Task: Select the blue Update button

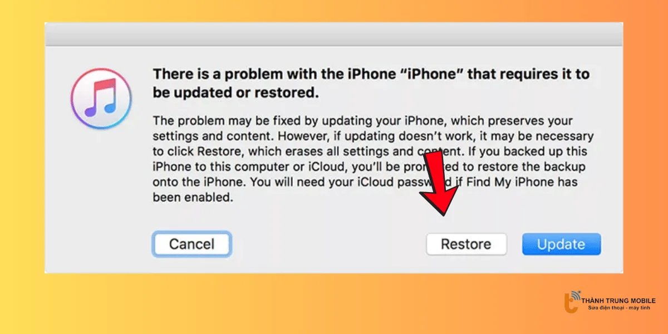Action: coord(561,244)
